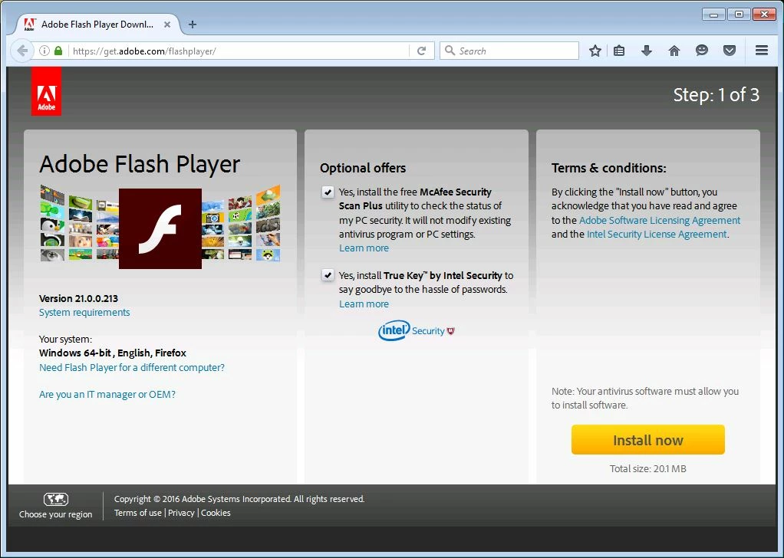Click the copyright 2016 Adobe Systems text
This screenshot has height=558, width=784.
pos(239,499)
